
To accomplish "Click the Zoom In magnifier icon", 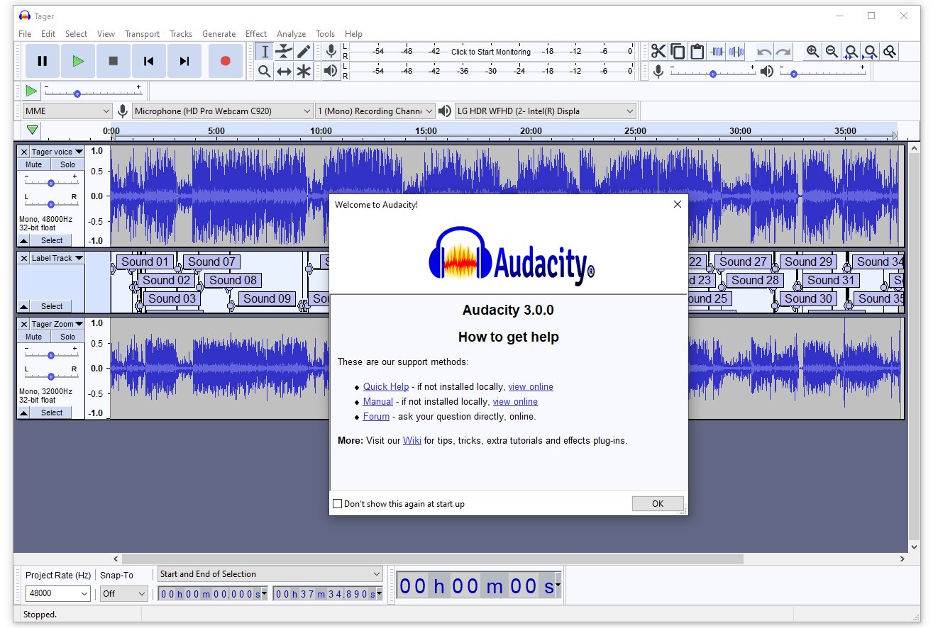I will [812, 51].
